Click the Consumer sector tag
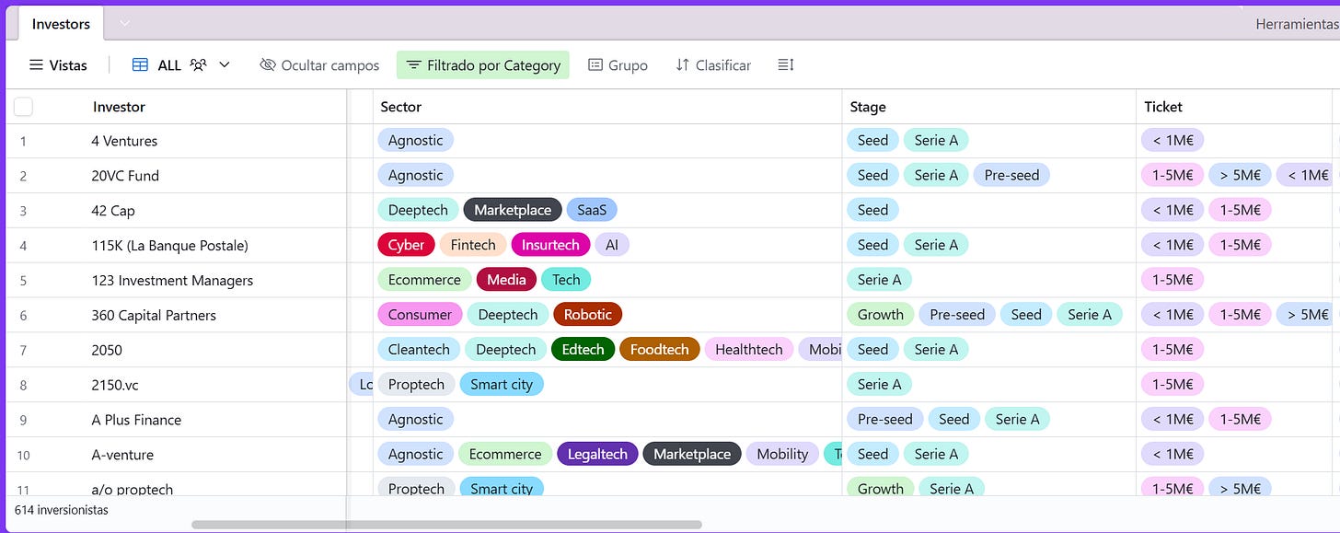 coord(420,315)
